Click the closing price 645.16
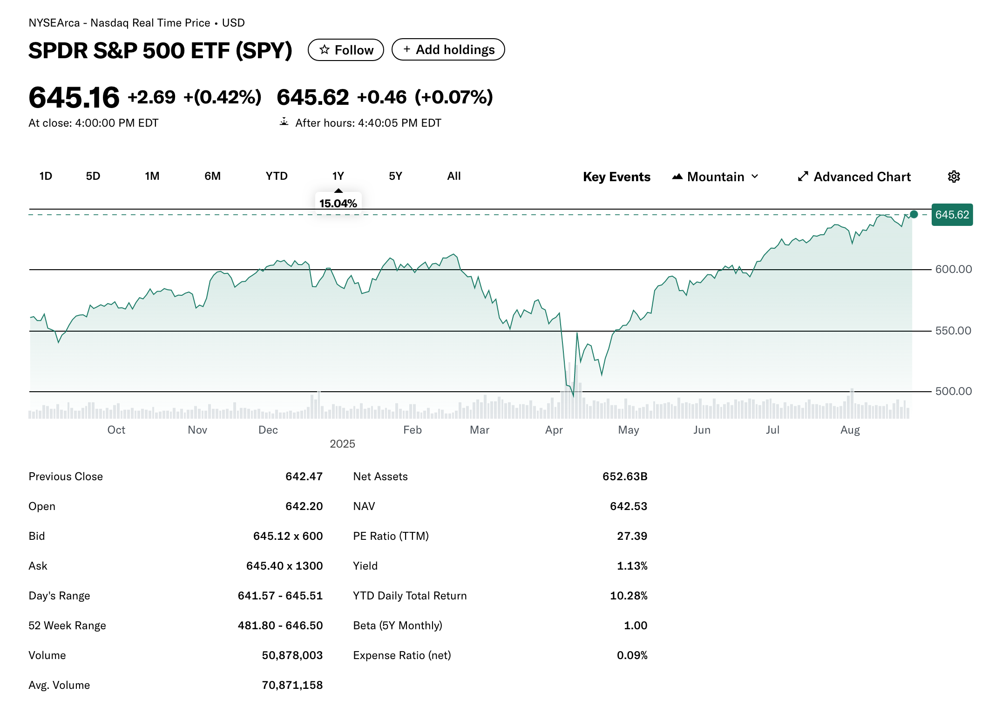 coord(74,97)
